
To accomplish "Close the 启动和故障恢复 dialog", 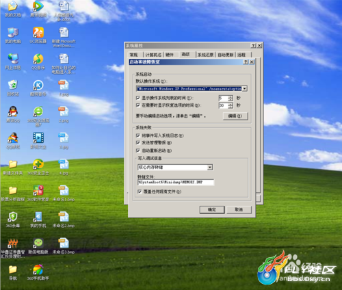I will coord(252,62).
